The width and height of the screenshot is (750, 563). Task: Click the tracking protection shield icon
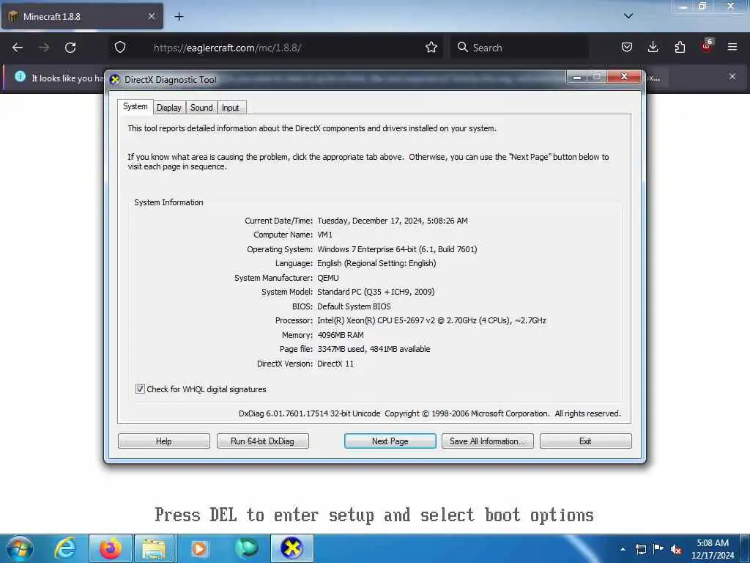(x=120, y=47)
